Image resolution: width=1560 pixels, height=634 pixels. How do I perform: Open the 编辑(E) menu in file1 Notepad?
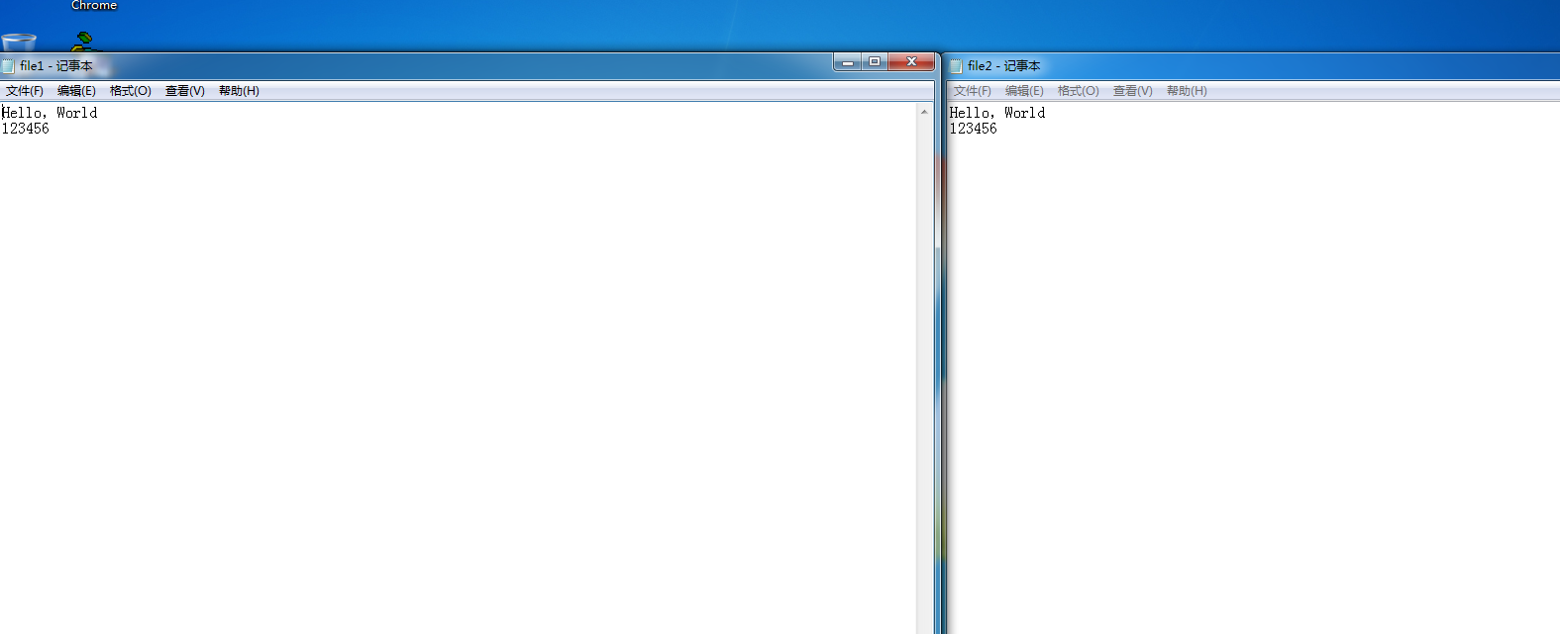click(76, 91)
